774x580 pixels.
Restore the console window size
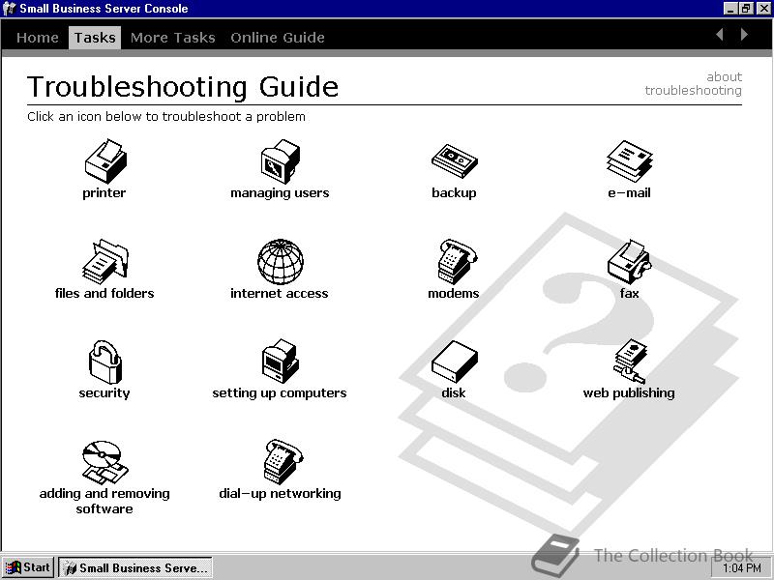[x=745, y=9]
